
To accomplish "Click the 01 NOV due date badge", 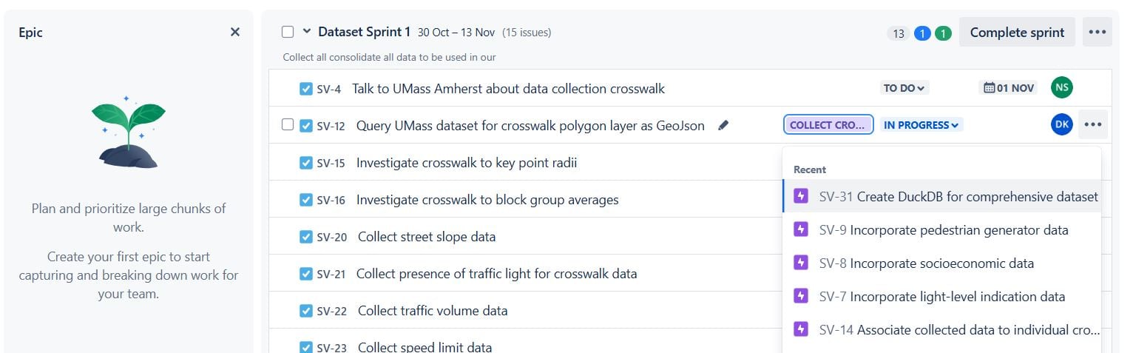I will coord(1008,87).
